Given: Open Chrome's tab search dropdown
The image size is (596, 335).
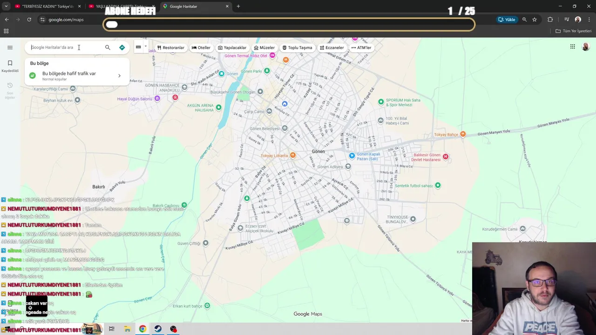Looking at the screenshot, I should click(x=6, y=7).
